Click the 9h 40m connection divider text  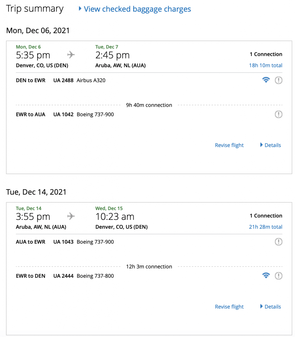[x=149, y=105]
